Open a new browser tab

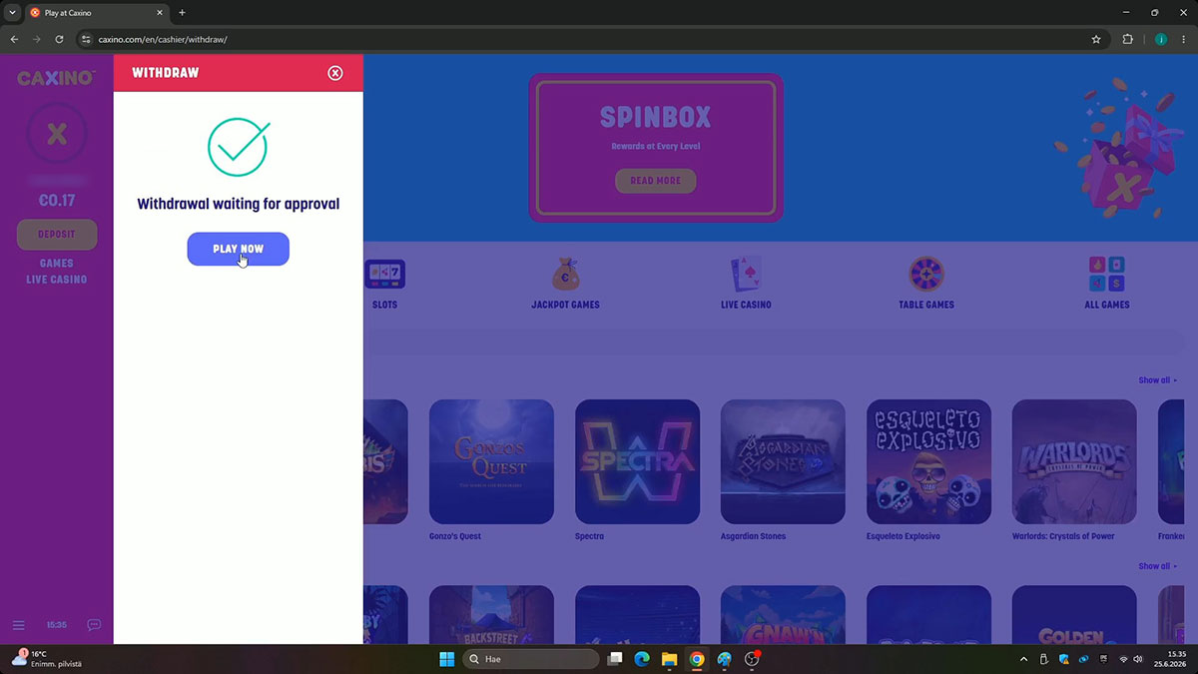point(182,13)
